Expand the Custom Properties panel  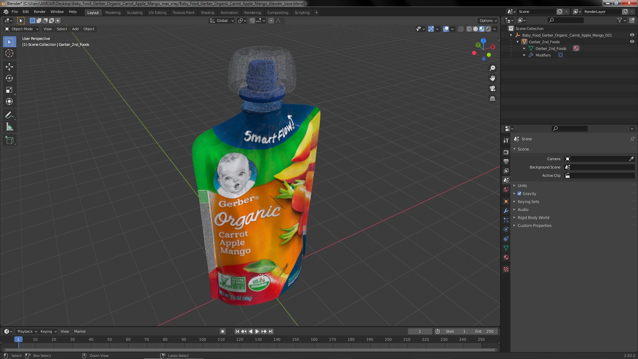(534, 225)
